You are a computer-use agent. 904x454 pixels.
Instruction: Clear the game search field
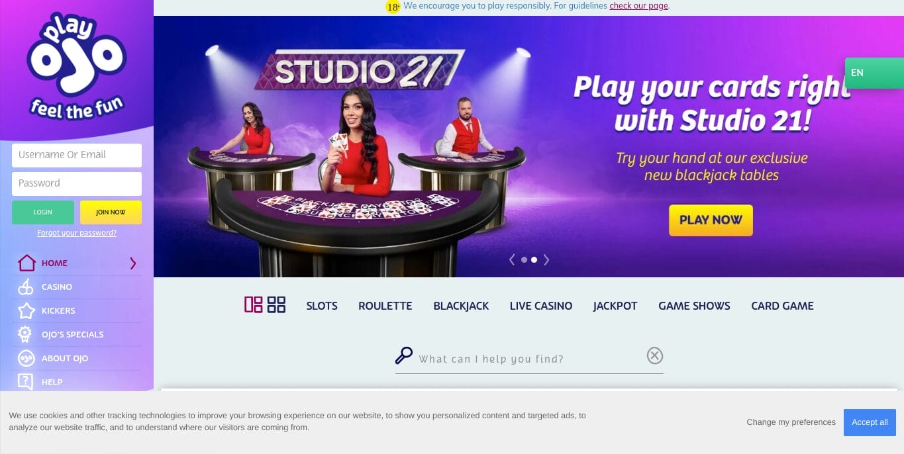point(654,356)
